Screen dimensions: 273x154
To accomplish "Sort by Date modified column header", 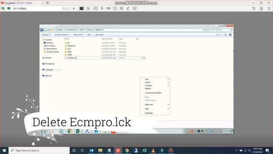I will (x=107, y=39).
